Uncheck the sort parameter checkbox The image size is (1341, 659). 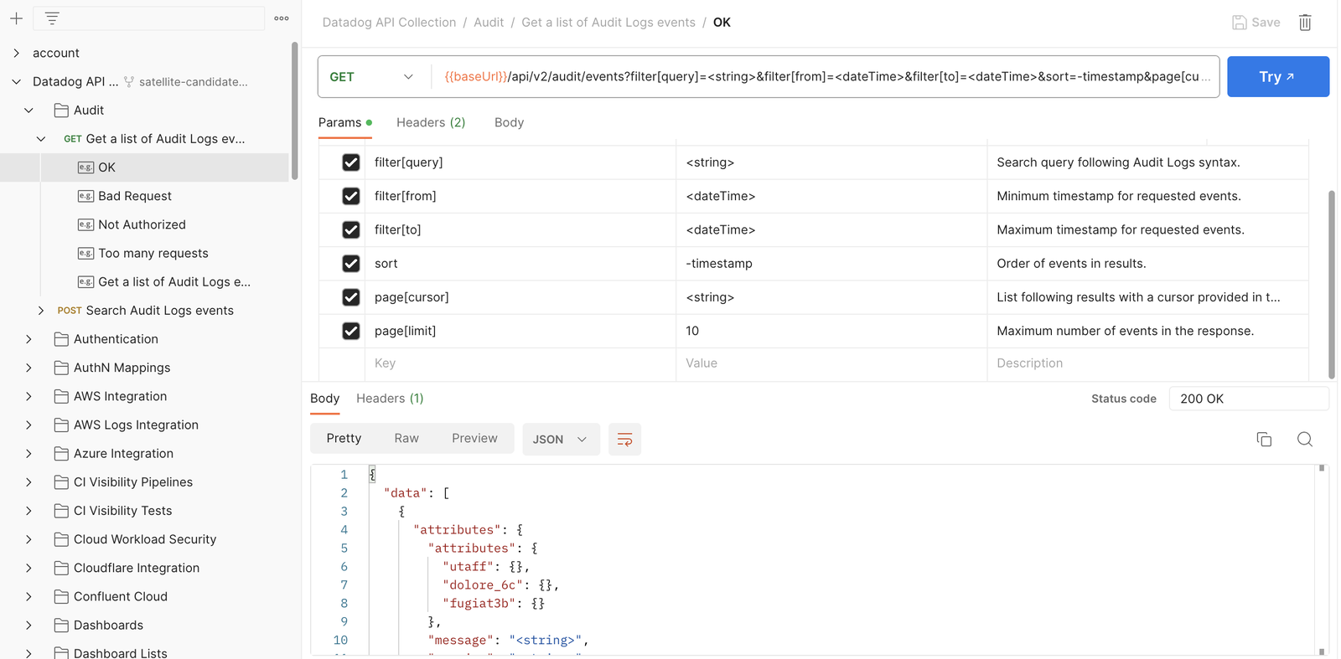(x=351, y=263)
